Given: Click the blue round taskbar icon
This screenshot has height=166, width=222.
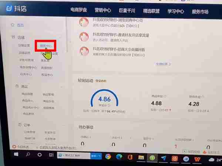Looking at the screenshot, I should pyautogui.click(x=186, y=159).
